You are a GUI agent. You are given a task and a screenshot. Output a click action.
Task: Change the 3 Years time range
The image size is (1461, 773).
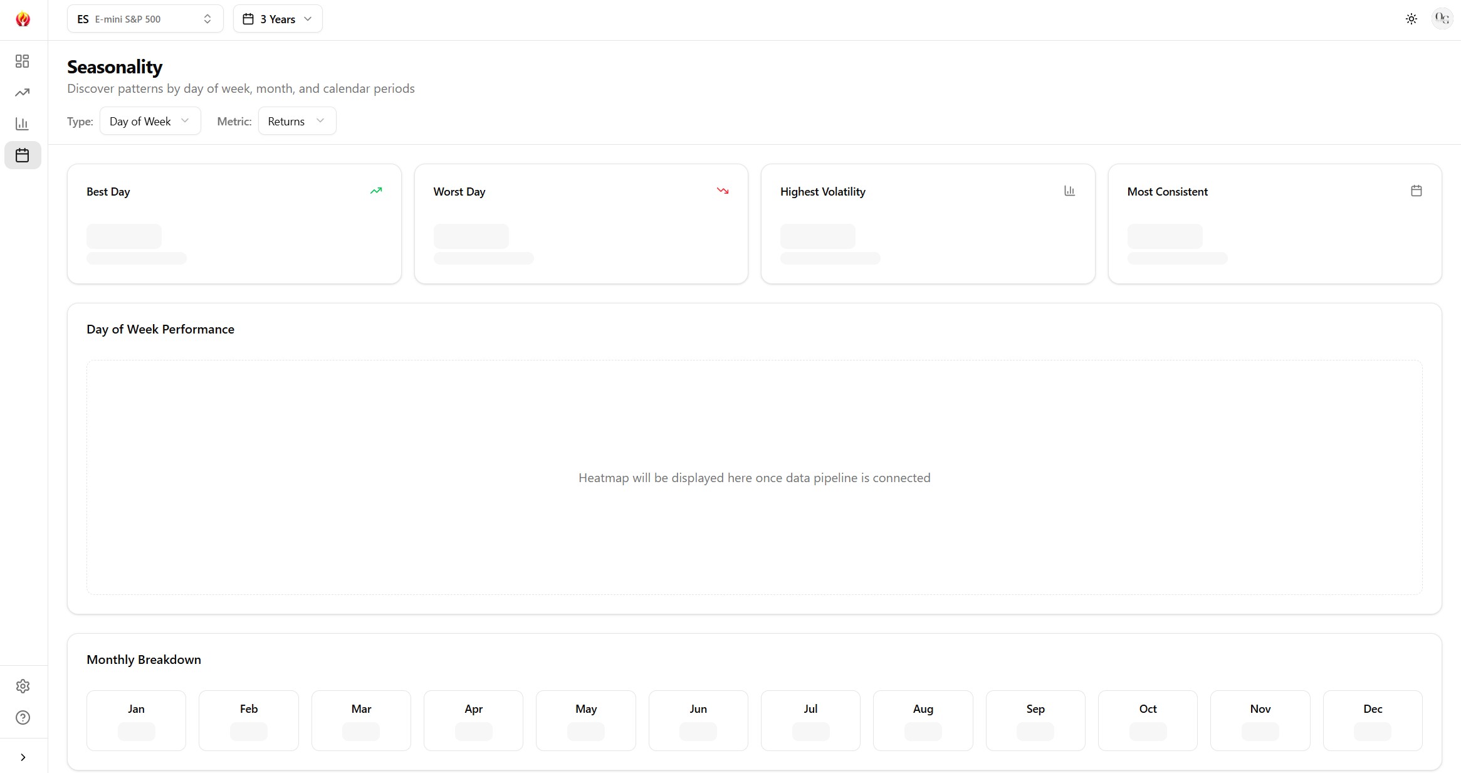277,19
